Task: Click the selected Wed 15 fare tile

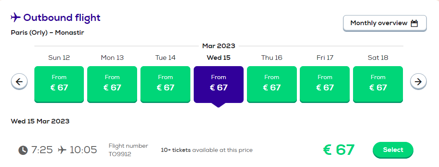Action: click(x=218, y=85)
